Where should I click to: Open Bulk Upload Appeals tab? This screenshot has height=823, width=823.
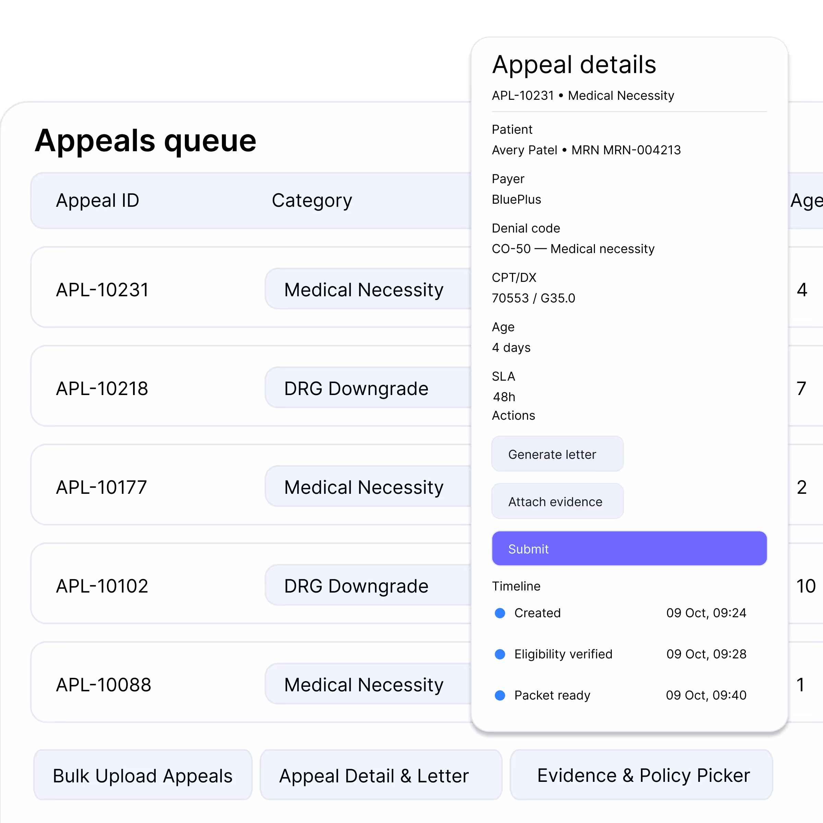(x=143, y=775)
